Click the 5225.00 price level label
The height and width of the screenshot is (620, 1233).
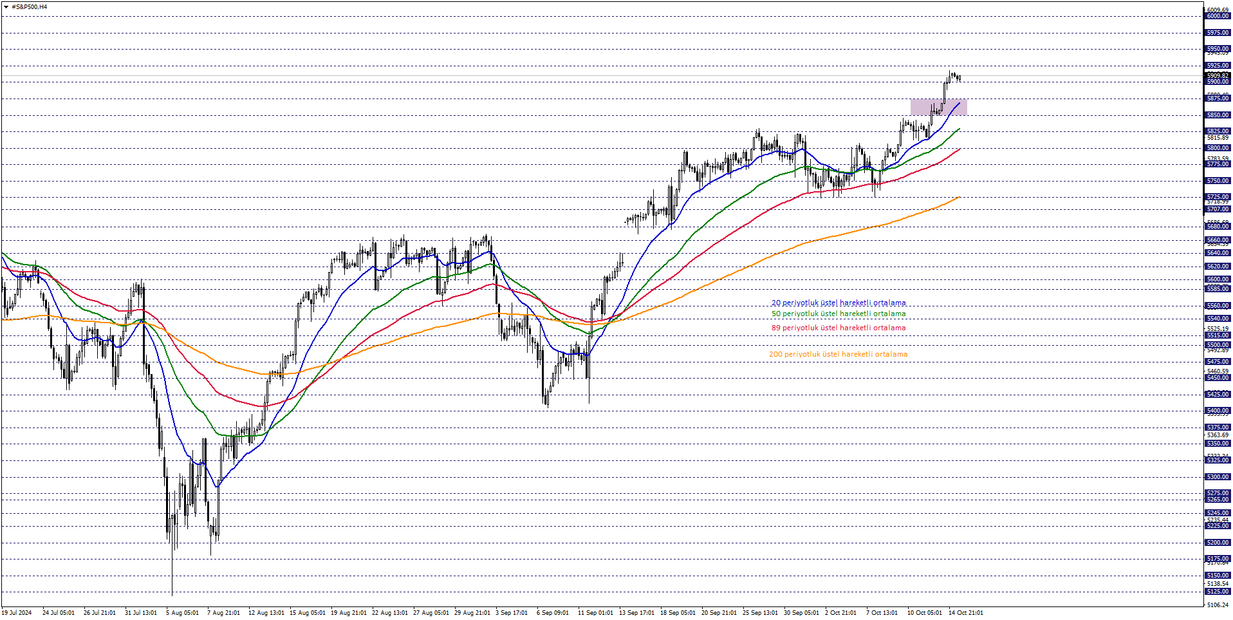[x=1218, y=526]
